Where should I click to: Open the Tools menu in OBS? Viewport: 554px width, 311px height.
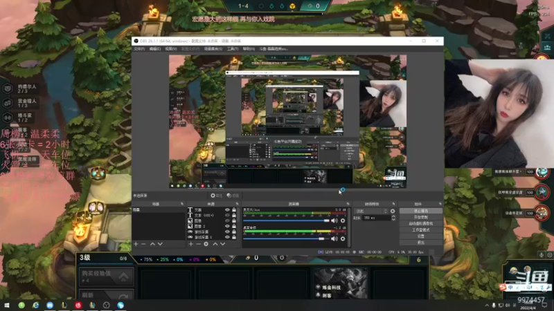[233, 49]
